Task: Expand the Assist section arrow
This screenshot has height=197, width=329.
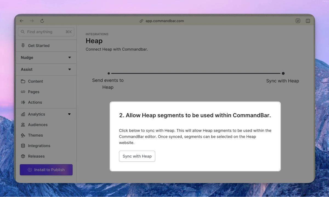Action: click(70, 69)
